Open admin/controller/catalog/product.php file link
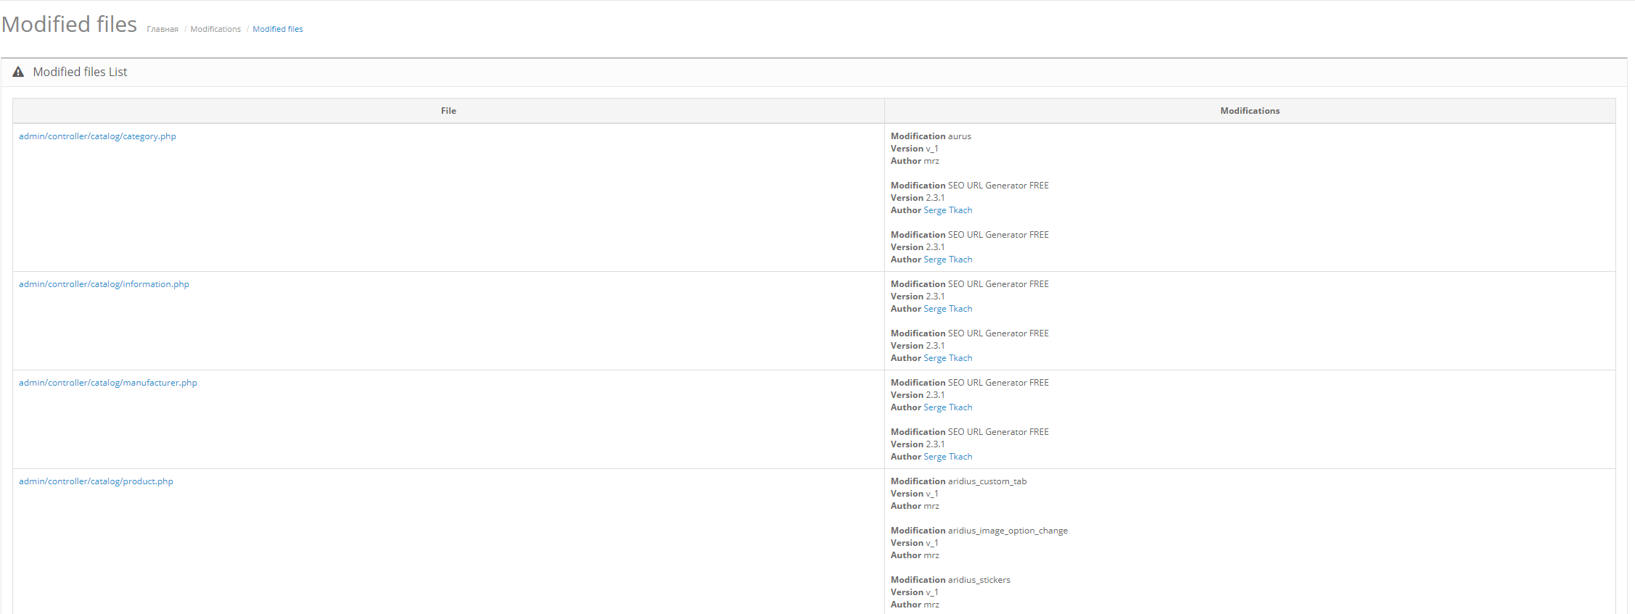The image size is (1635, 614). [96, 481]
